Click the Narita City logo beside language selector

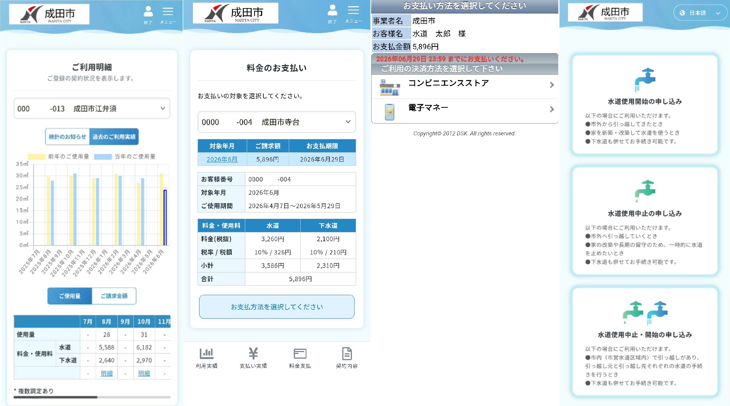pos(605,13)
